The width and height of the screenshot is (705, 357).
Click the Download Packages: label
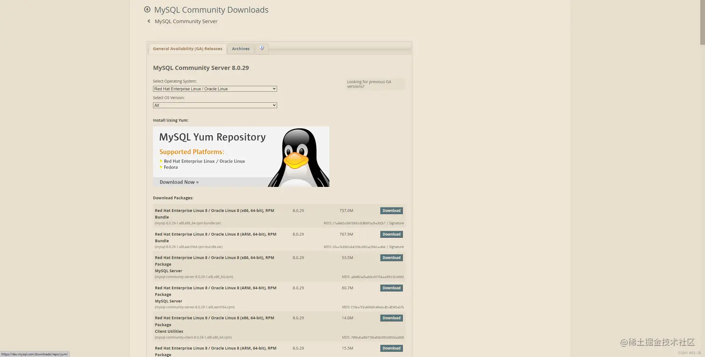pyautogui.click(x=173, y=198)
